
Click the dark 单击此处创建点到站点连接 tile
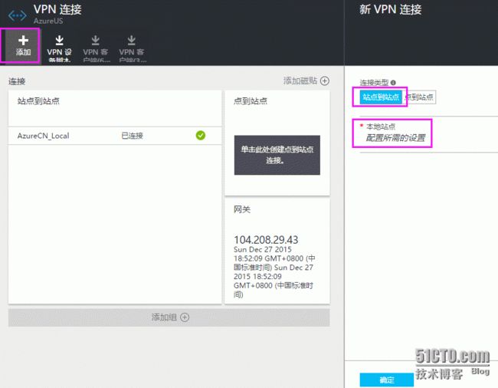[277, 155]
